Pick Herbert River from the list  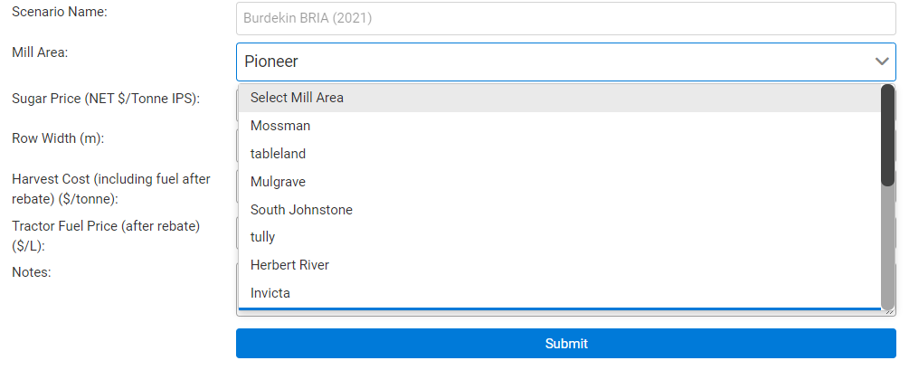click(x=289, y=265)
